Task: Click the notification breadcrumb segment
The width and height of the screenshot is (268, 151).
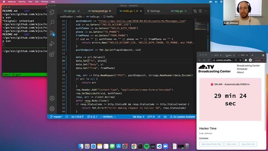Action: point(66,17)
